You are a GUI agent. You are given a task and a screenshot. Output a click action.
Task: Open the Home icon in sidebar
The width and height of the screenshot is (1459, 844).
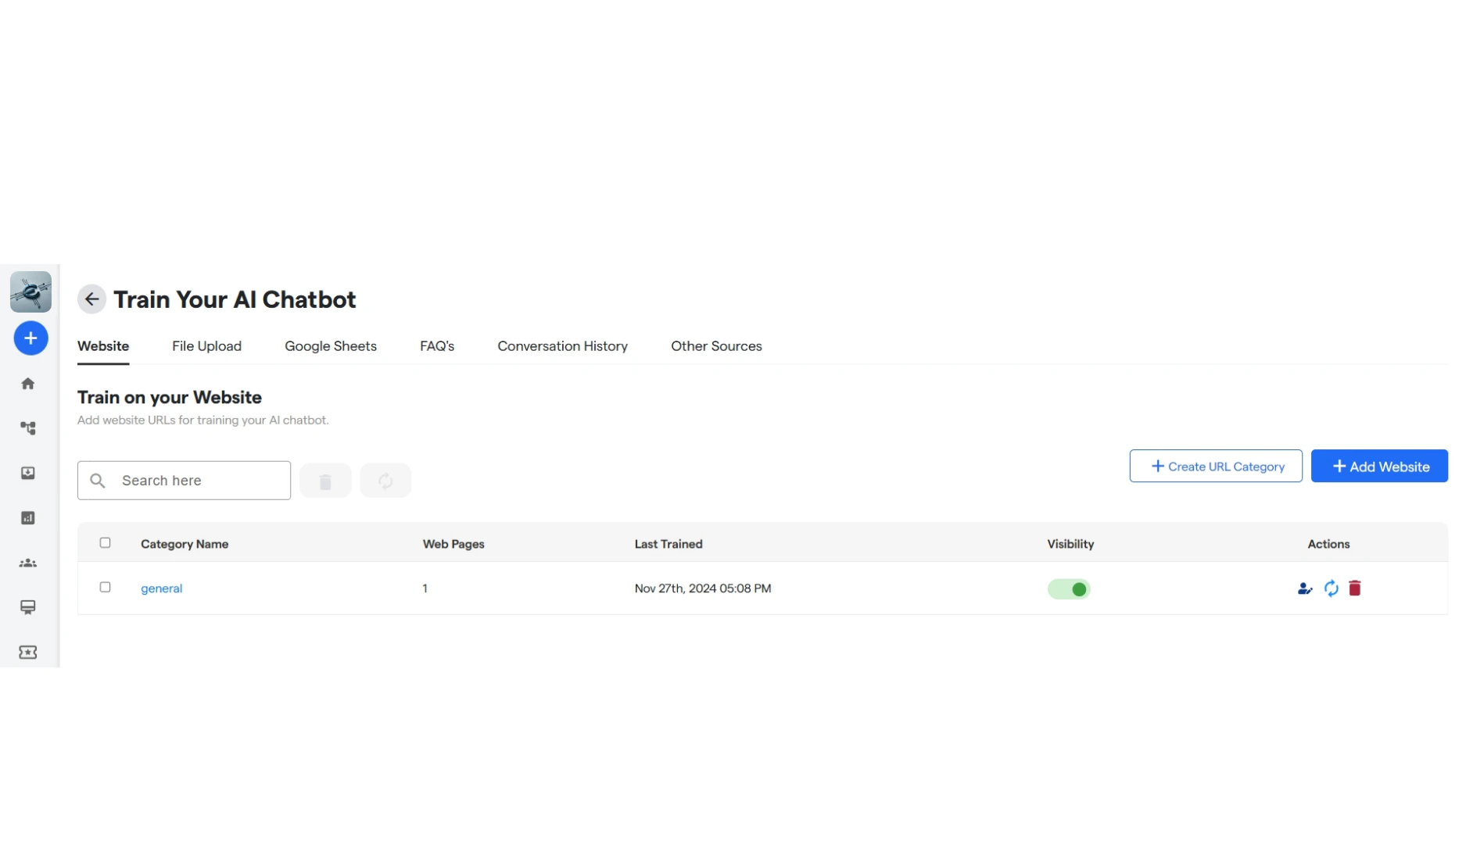[28, 384]
